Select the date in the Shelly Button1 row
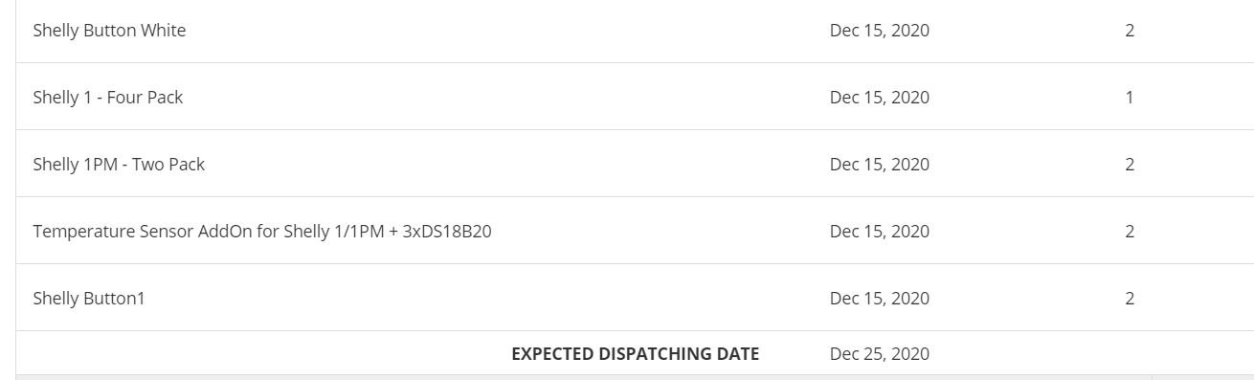This screenshot has width=1254, height=380. pos(880,299)
